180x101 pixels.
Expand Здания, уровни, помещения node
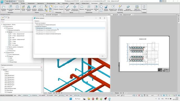tap(6, 47)
